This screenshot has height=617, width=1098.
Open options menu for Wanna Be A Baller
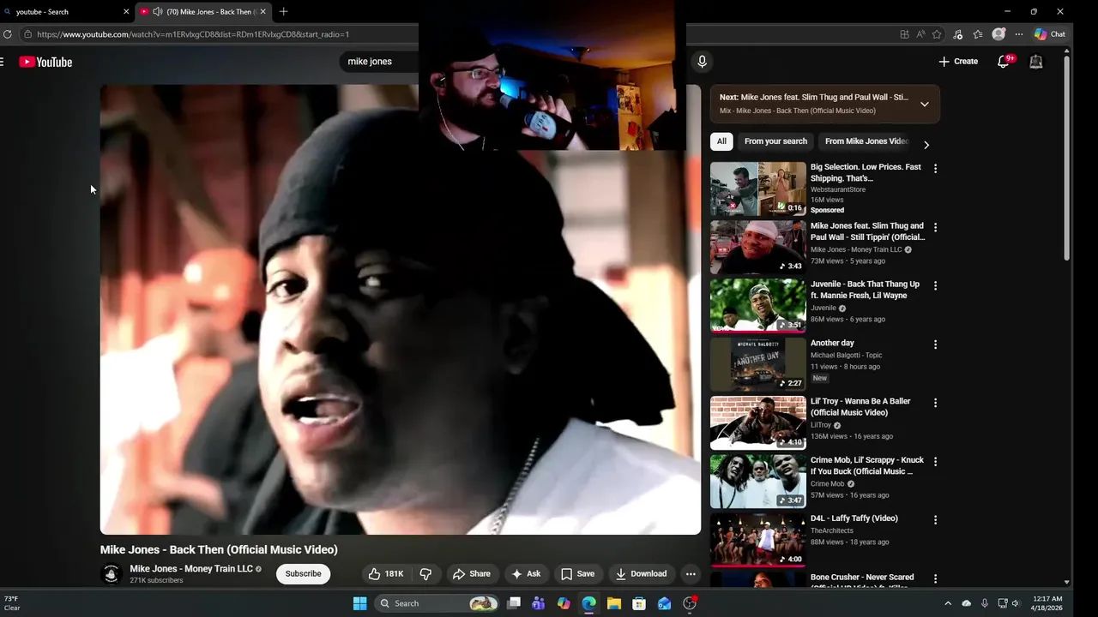pyautogui.click(x=935, y=403)
